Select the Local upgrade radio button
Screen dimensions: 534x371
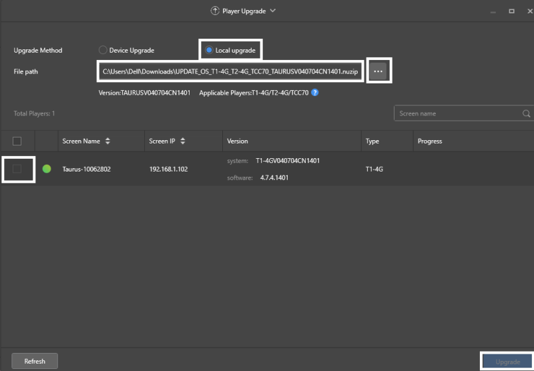pyautogui.click(x=209, y=50)
